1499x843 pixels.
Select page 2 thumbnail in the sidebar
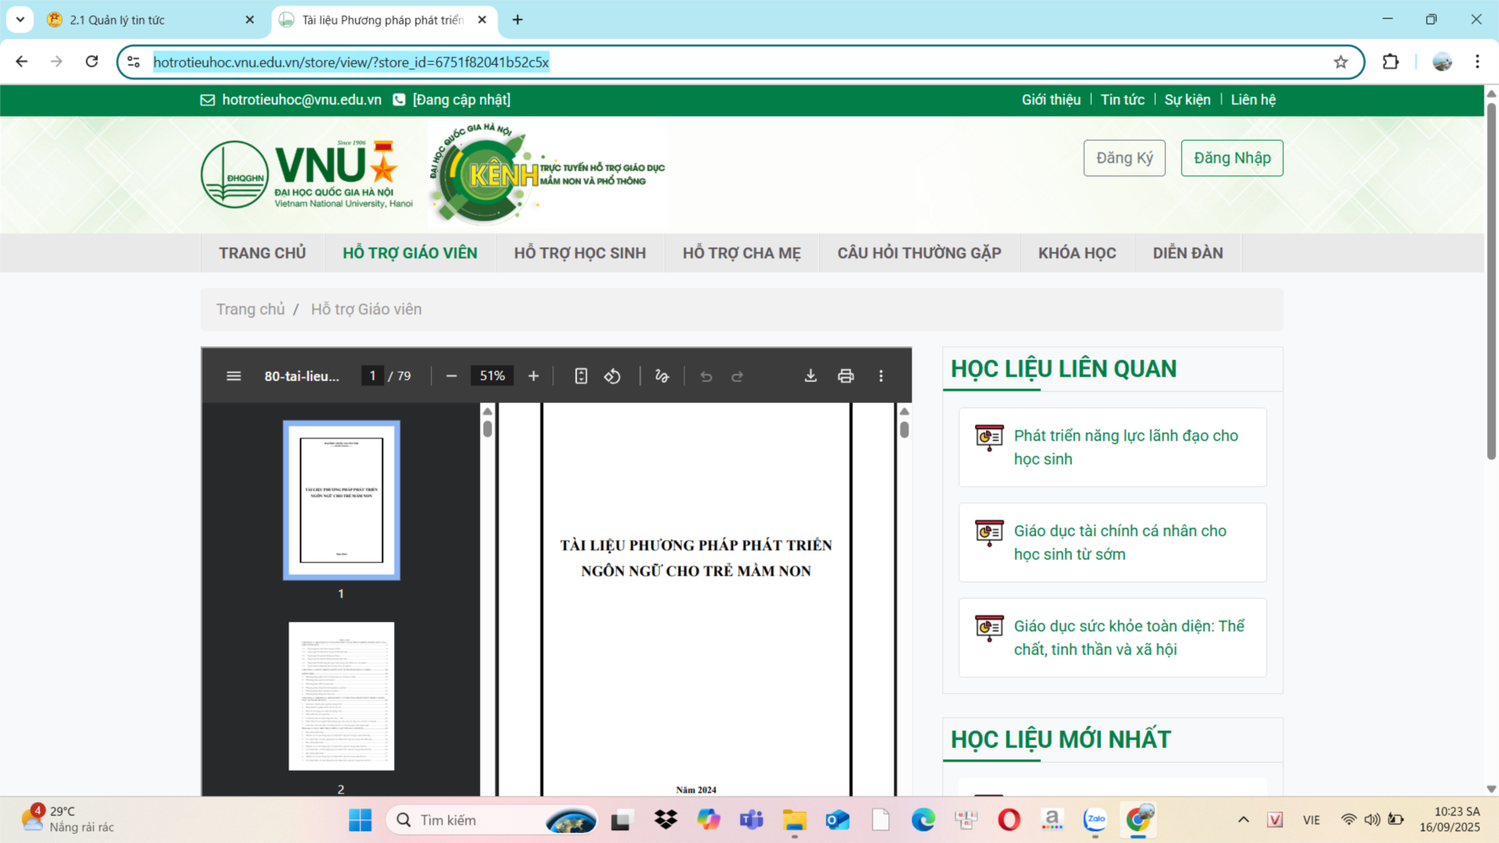pos(341,696)
